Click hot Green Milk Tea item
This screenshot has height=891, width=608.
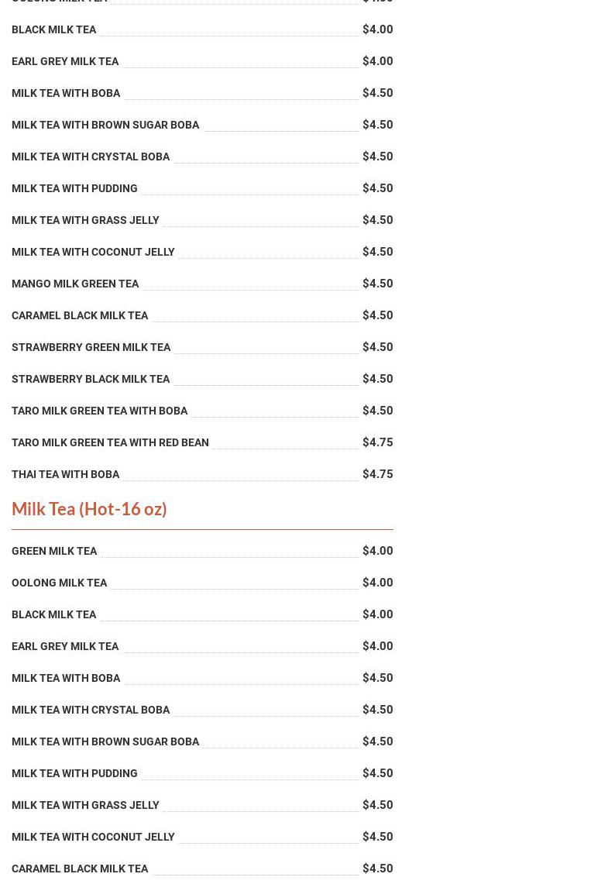(54, 551)
